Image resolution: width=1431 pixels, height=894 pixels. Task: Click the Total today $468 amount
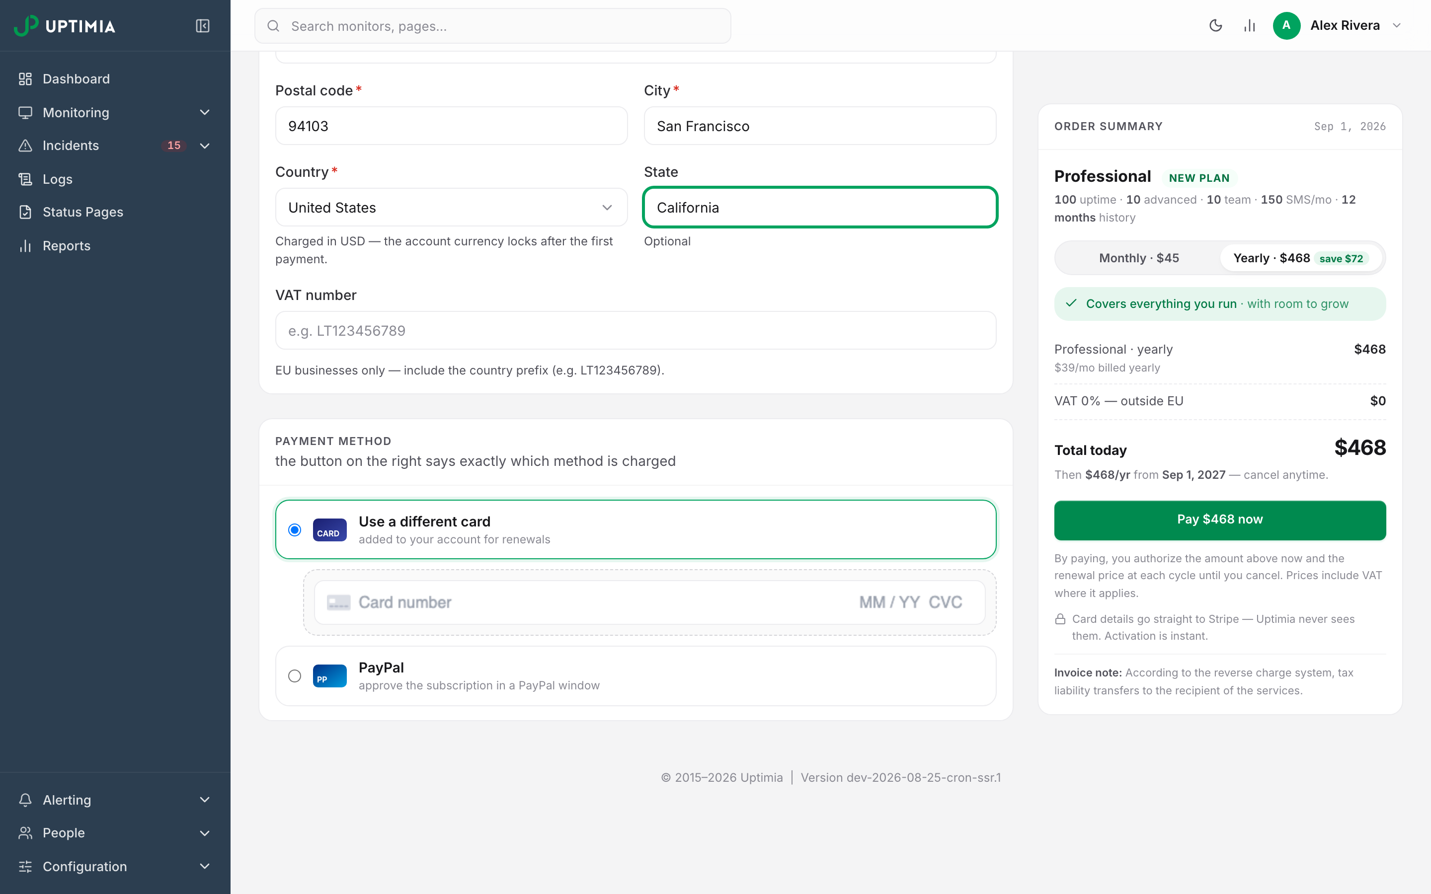point(1359,447)
